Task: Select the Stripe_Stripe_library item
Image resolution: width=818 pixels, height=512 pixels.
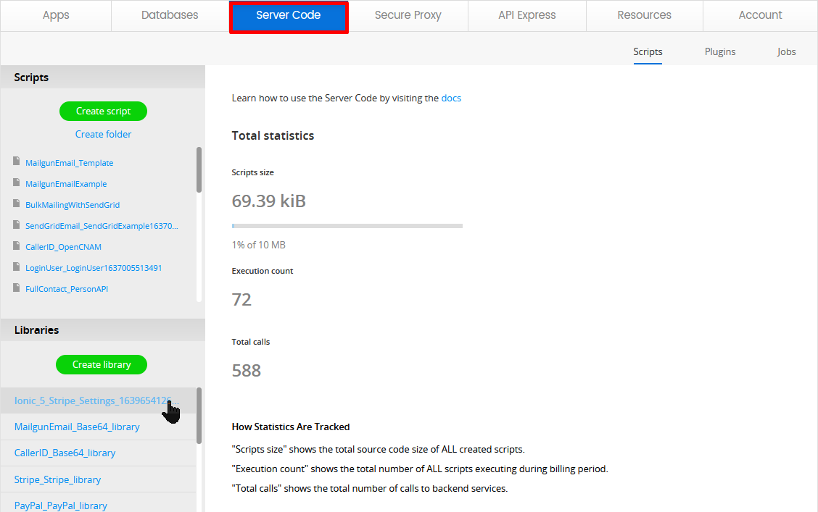Action: [98, 479]
